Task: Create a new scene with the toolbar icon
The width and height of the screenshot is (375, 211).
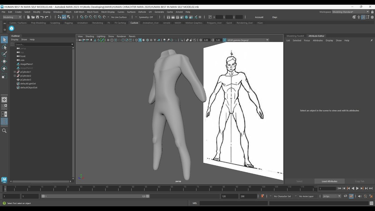Action: [x=28, y=17]
